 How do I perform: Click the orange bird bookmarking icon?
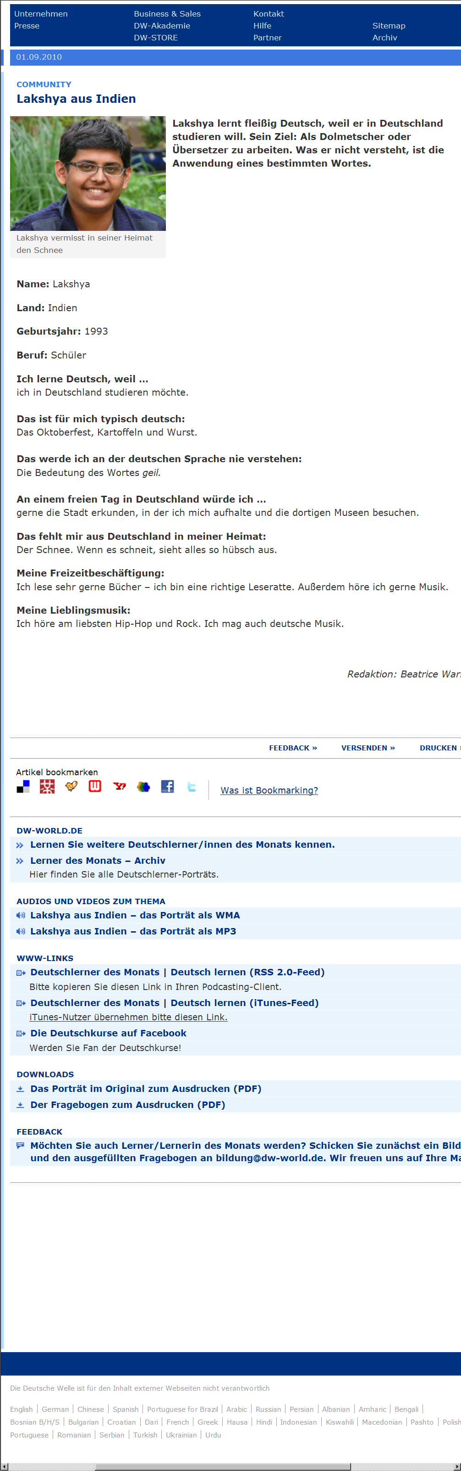71,786
